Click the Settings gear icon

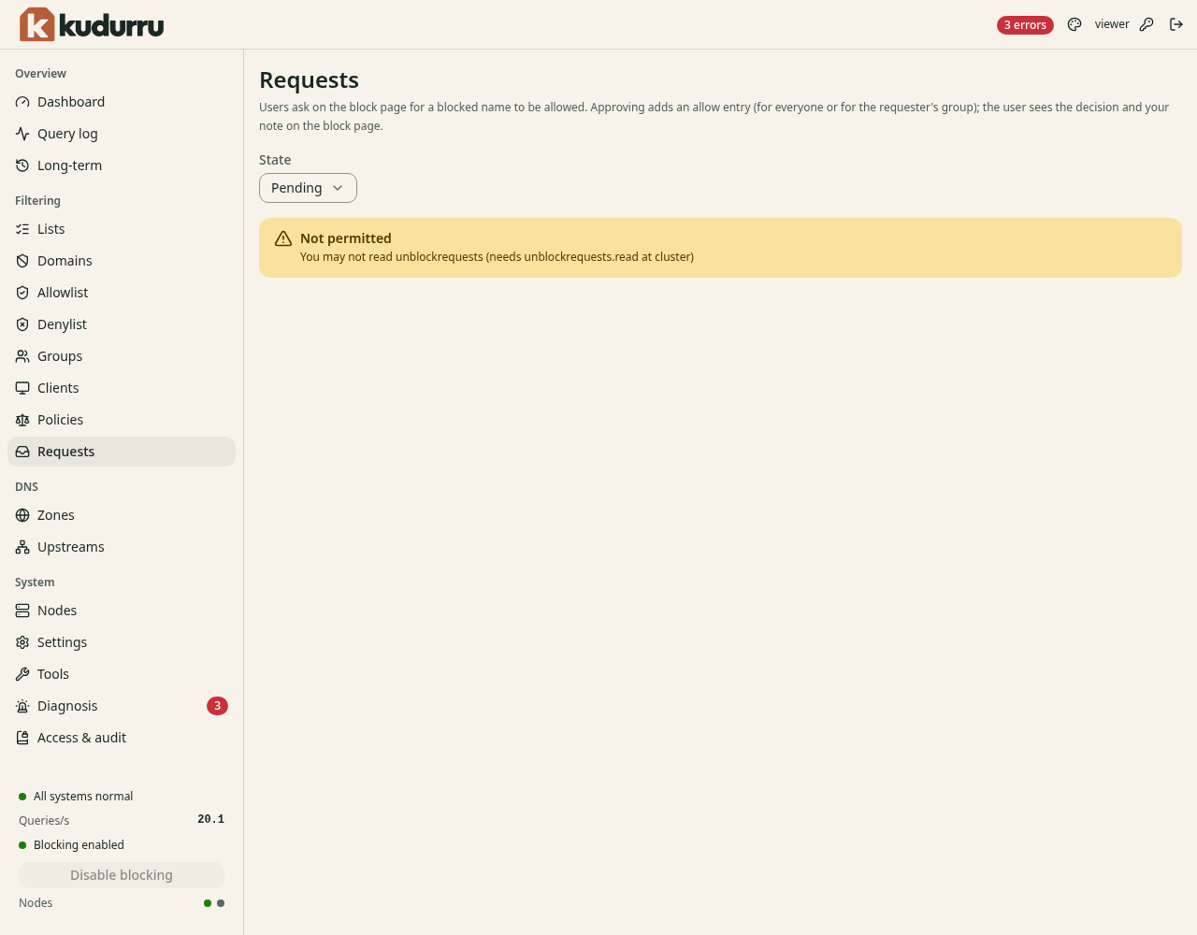(22, 642)
